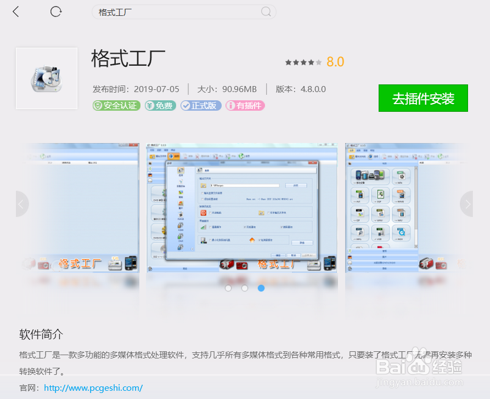Click the refresh page icon
The height and width of the screenshot is (399, 490).
pos(56,12)
